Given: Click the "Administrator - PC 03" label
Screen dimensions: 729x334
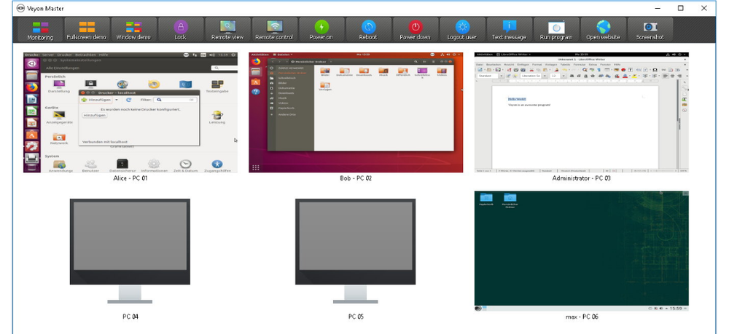Looking at the screenshot, I should click(x=581, y=178).
